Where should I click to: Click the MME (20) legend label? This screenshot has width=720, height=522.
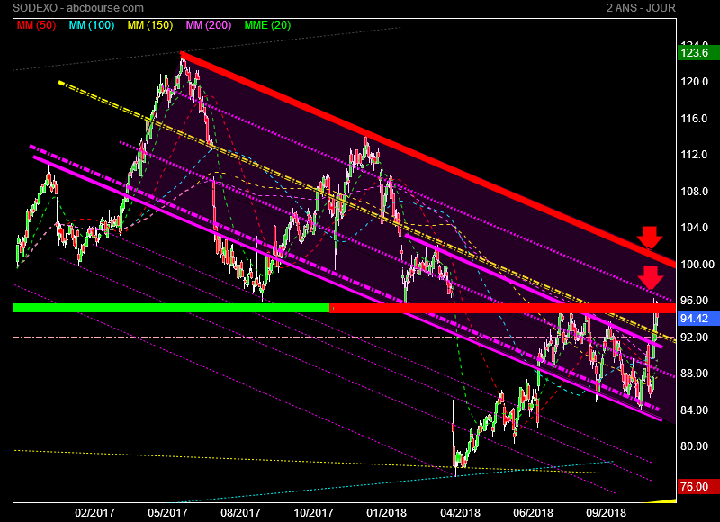267,25
